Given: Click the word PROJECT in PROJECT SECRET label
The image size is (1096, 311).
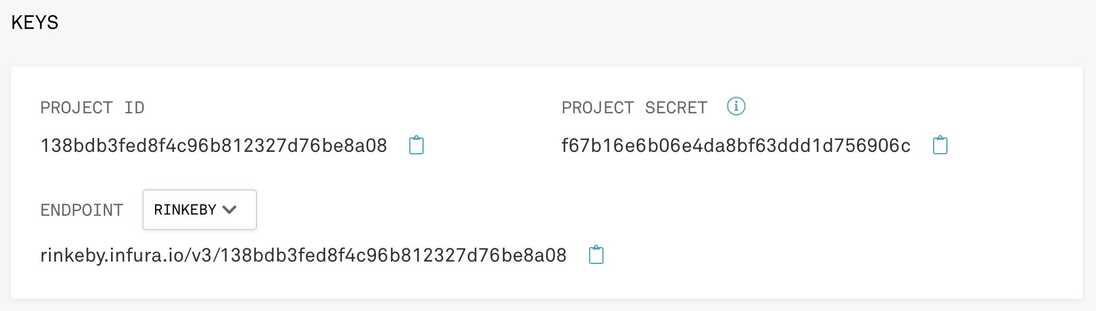Looking at the screenshot, I should 597,108.
